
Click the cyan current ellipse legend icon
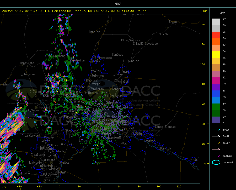(x=216, y=162)
